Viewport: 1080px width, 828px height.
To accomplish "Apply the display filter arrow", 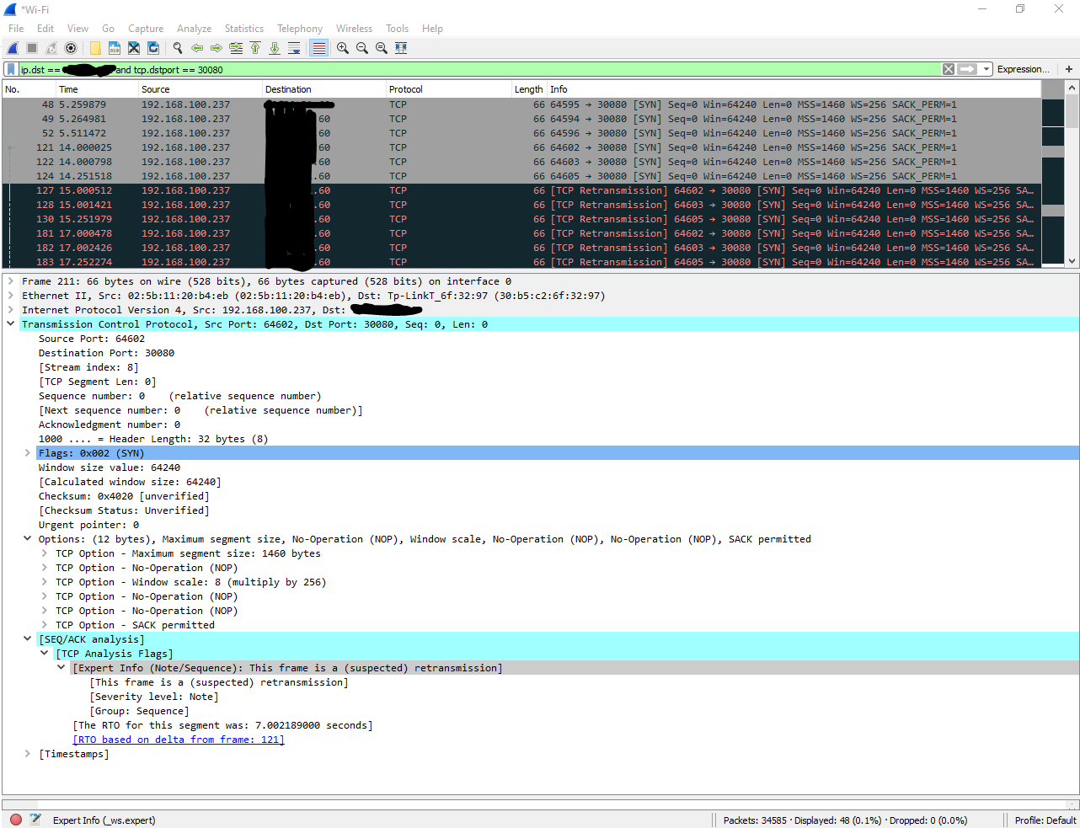I will (x=967, y=69).
